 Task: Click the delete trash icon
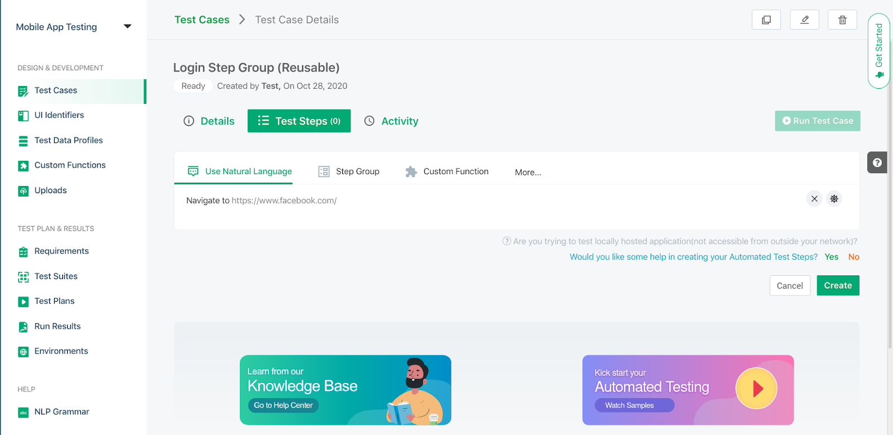[842, 20]
